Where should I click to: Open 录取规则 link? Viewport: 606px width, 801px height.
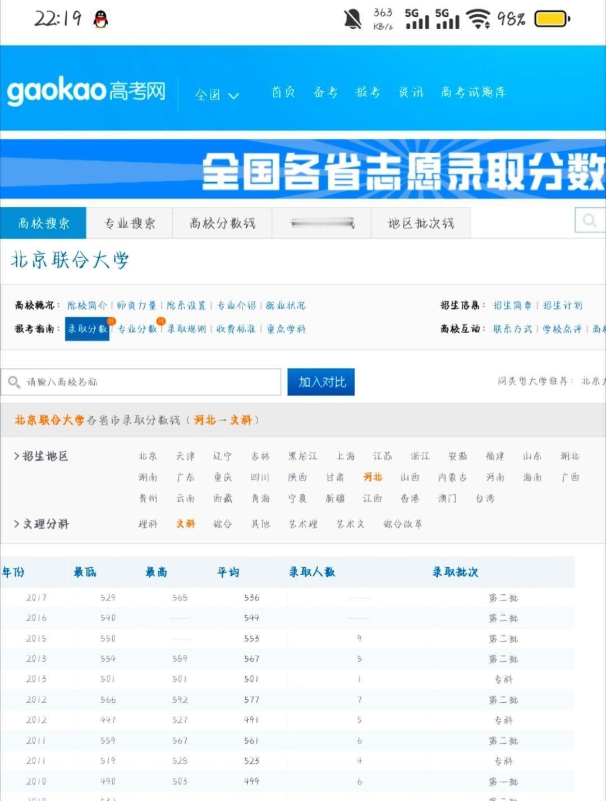click(x=187, y=329)
